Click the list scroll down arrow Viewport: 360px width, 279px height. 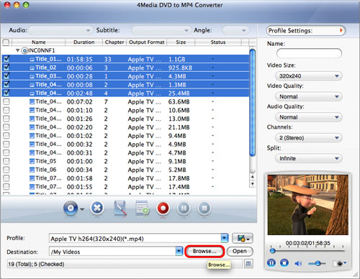[x=252, y=184]
